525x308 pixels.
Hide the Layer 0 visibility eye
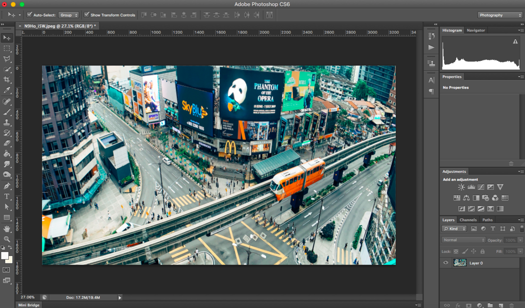pos(445,262)
